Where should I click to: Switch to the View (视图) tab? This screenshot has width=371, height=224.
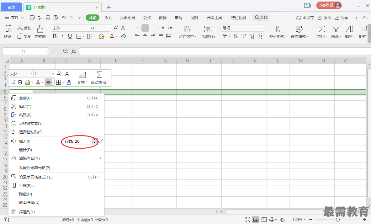coord(194,18)
